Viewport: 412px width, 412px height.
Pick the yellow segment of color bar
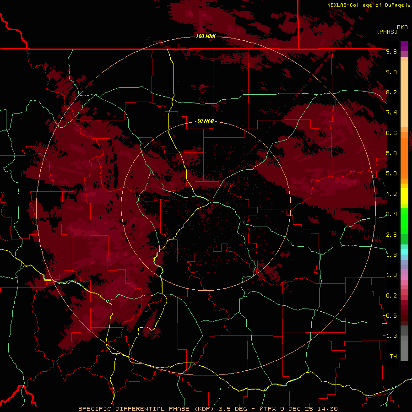pyautogui.click(x=404, y=196)
